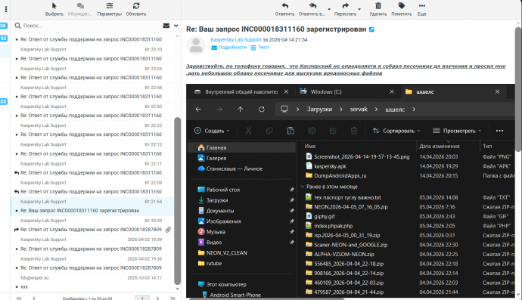Click Explorer refresh icon
The image size is (522, 300).
tap(262, 109)
